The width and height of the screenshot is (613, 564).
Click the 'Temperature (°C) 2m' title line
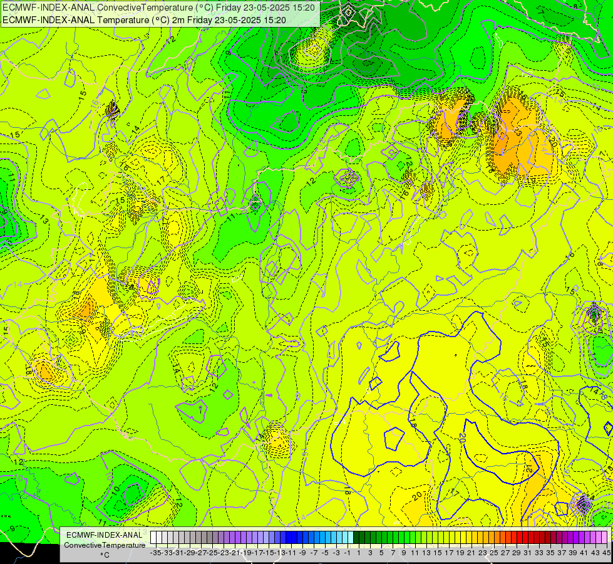click(x=144, y=20)
